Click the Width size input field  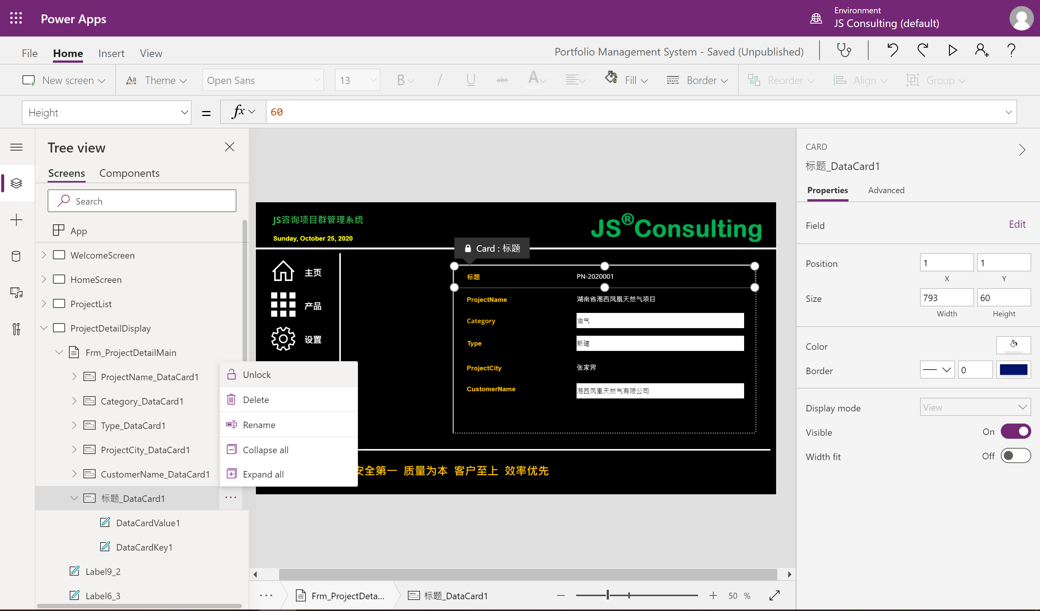point(946,297)
